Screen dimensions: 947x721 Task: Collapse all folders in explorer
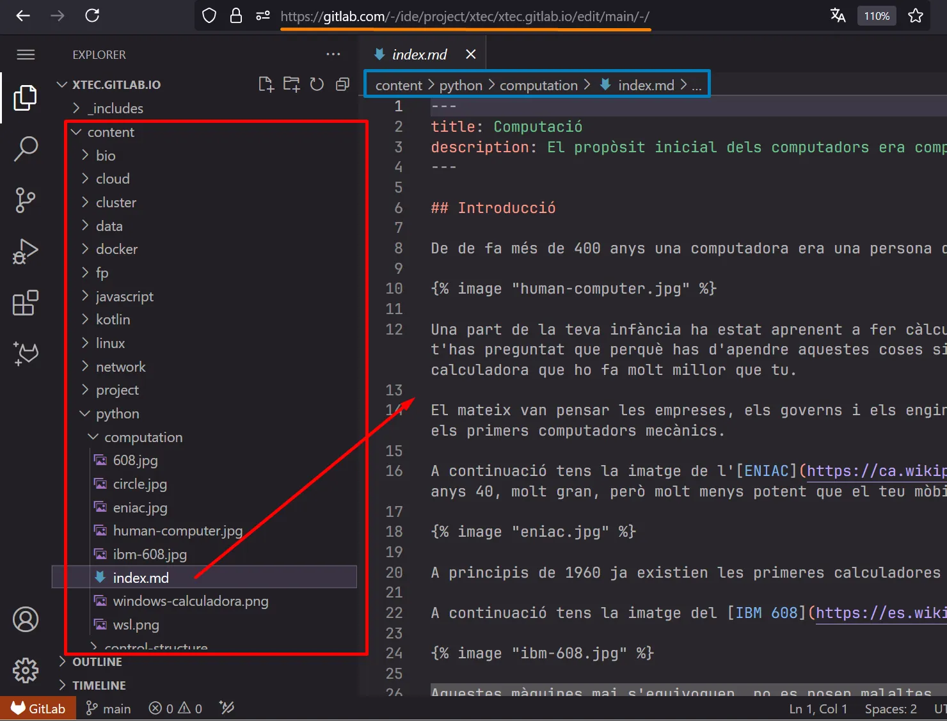(x=343, y=84)
